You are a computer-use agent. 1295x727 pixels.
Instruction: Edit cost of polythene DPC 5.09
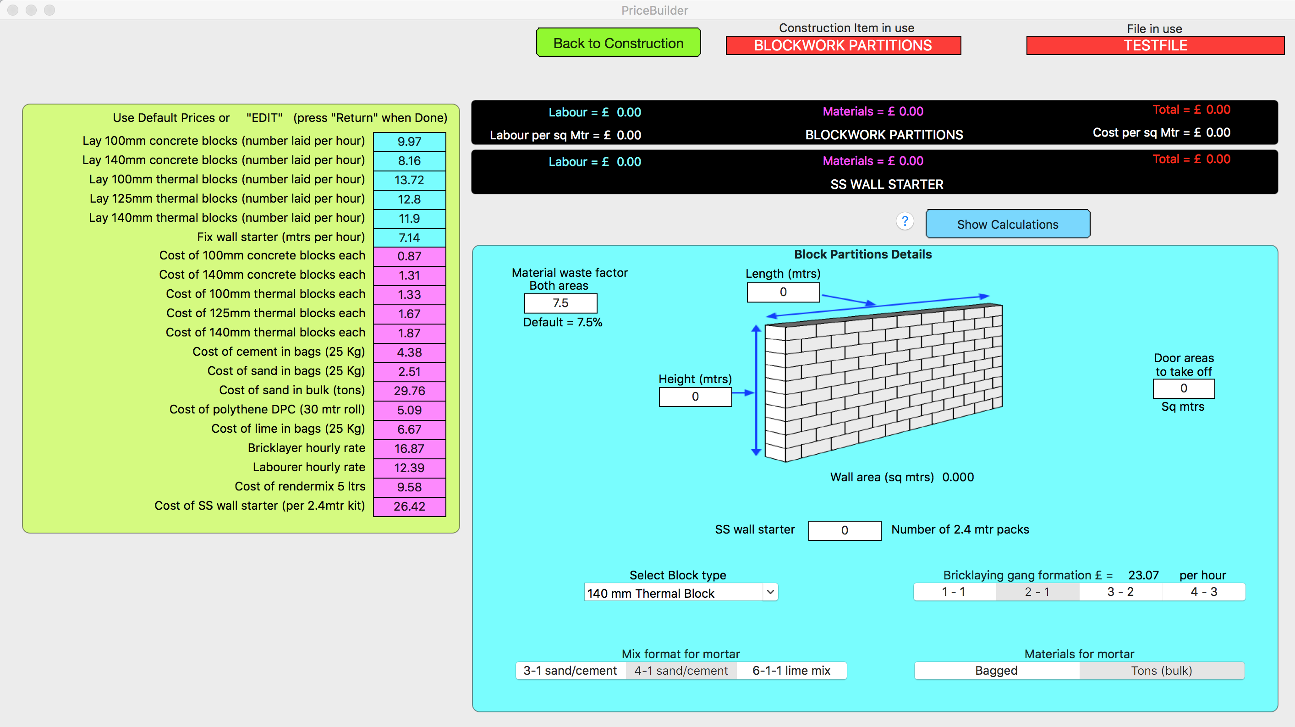tap(409, 410)
